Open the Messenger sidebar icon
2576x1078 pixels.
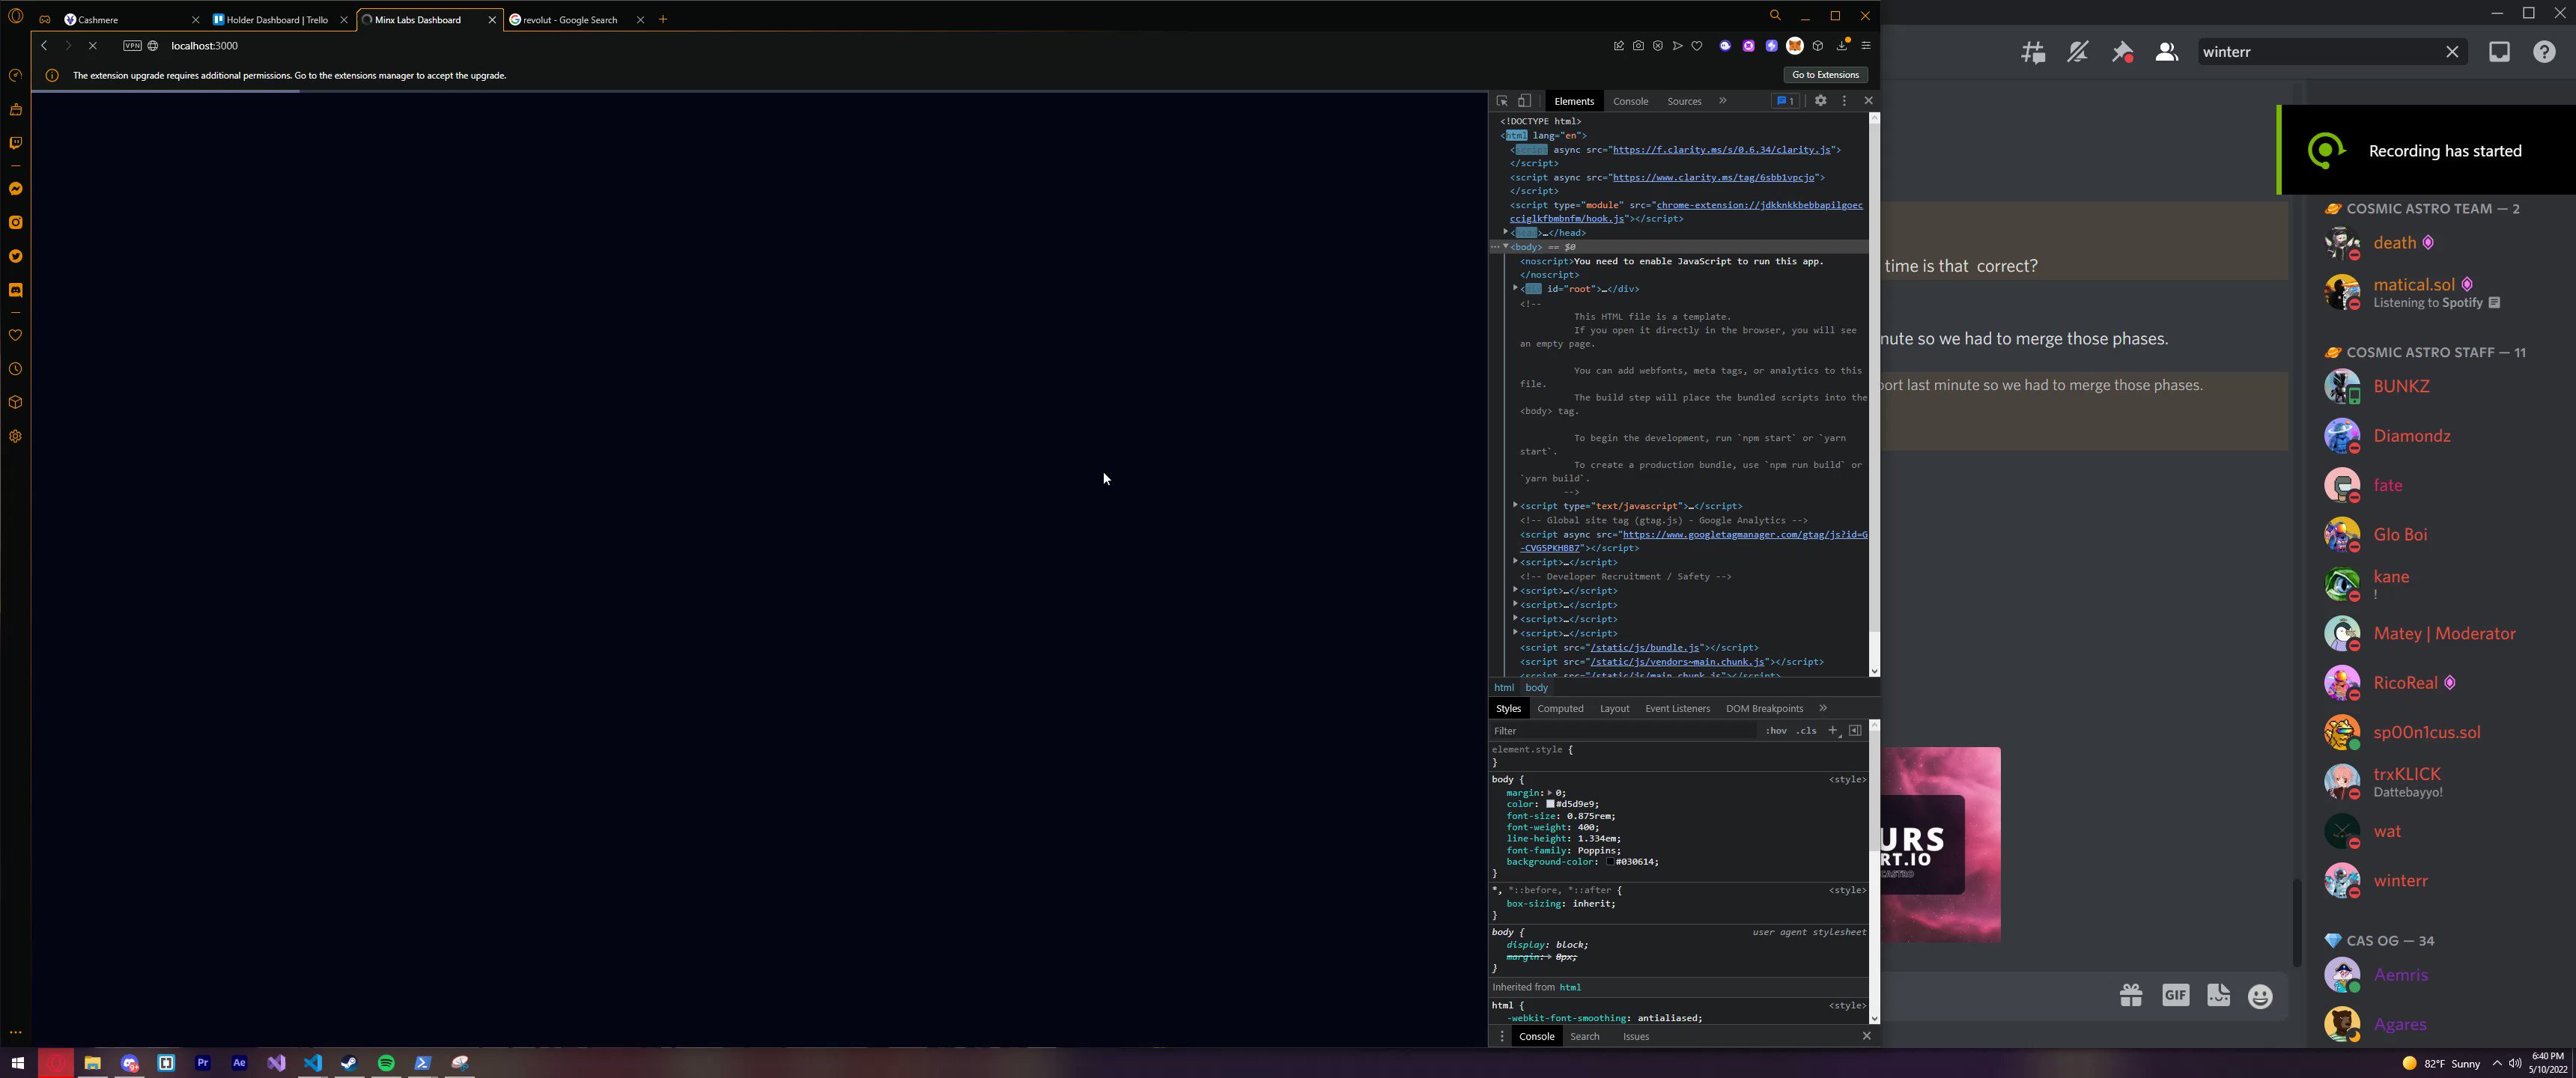[15, 189]
